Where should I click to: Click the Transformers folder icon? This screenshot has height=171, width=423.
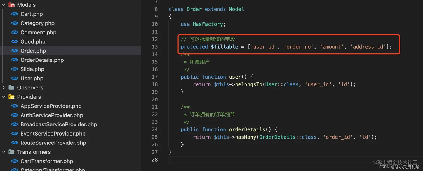11,152
